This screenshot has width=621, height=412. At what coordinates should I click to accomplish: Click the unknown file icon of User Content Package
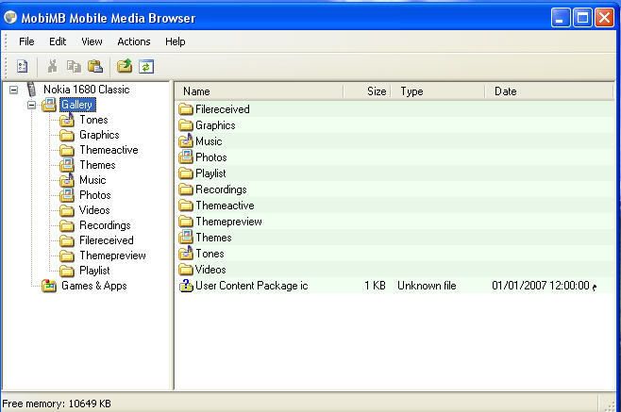point(185,286)
